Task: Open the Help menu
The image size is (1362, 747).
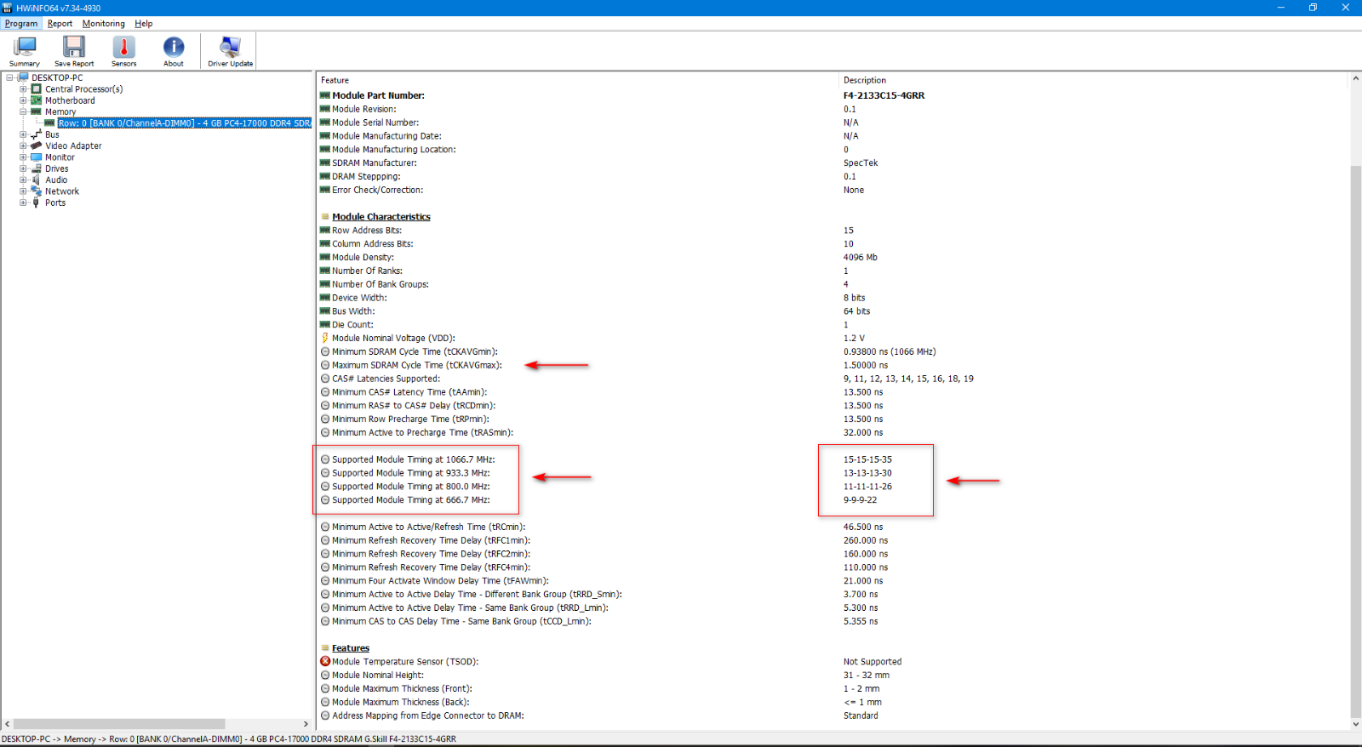Action: pyautogui.click(x=143, y=24)
